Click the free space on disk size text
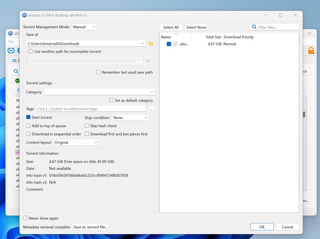The height and width of the screenshot is (239, 320). pos(89,161)
